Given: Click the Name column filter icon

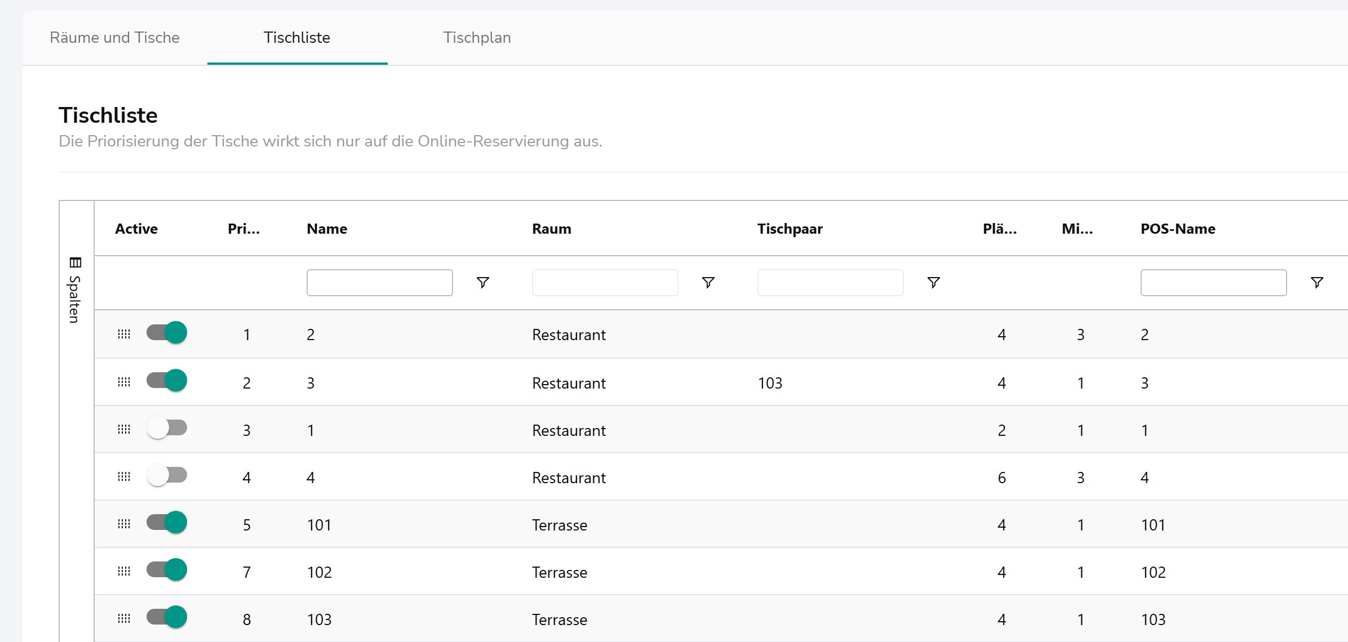Looking at the screenshot, I should pyautogui.click(x=482, y=282).
